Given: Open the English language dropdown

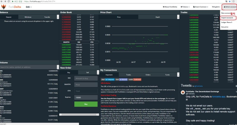Looking at the screenshot, I should (216, 7).
